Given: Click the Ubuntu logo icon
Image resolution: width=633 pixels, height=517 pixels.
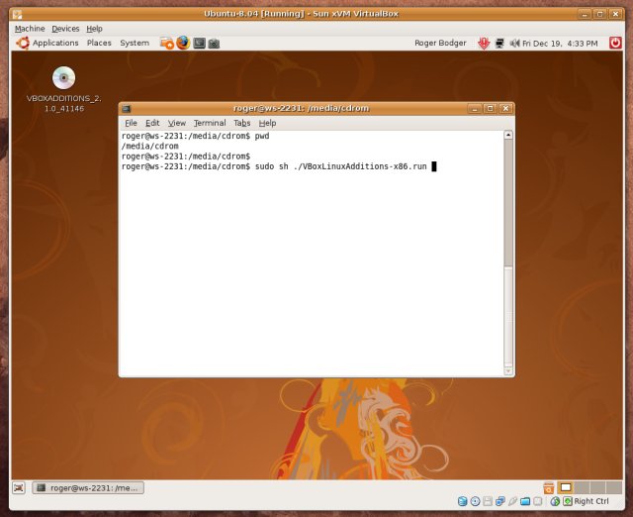Looking at the screenshot, I should 23,43.
